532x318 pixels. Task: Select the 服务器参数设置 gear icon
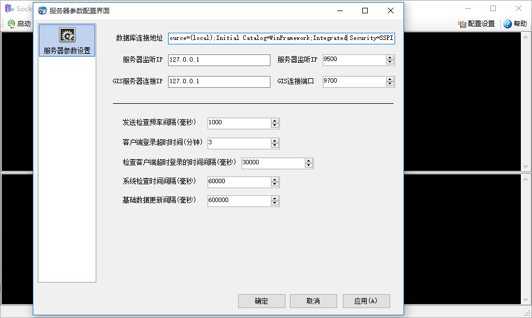pyautogui.click(x=67, y=36)
